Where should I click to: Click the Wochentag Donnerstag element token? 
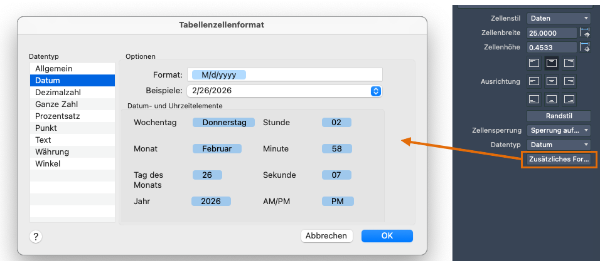tap(224, 122)
